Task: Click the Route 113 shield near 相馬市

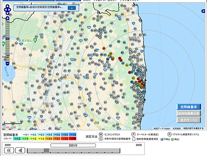Action: [x=119, y=17]
